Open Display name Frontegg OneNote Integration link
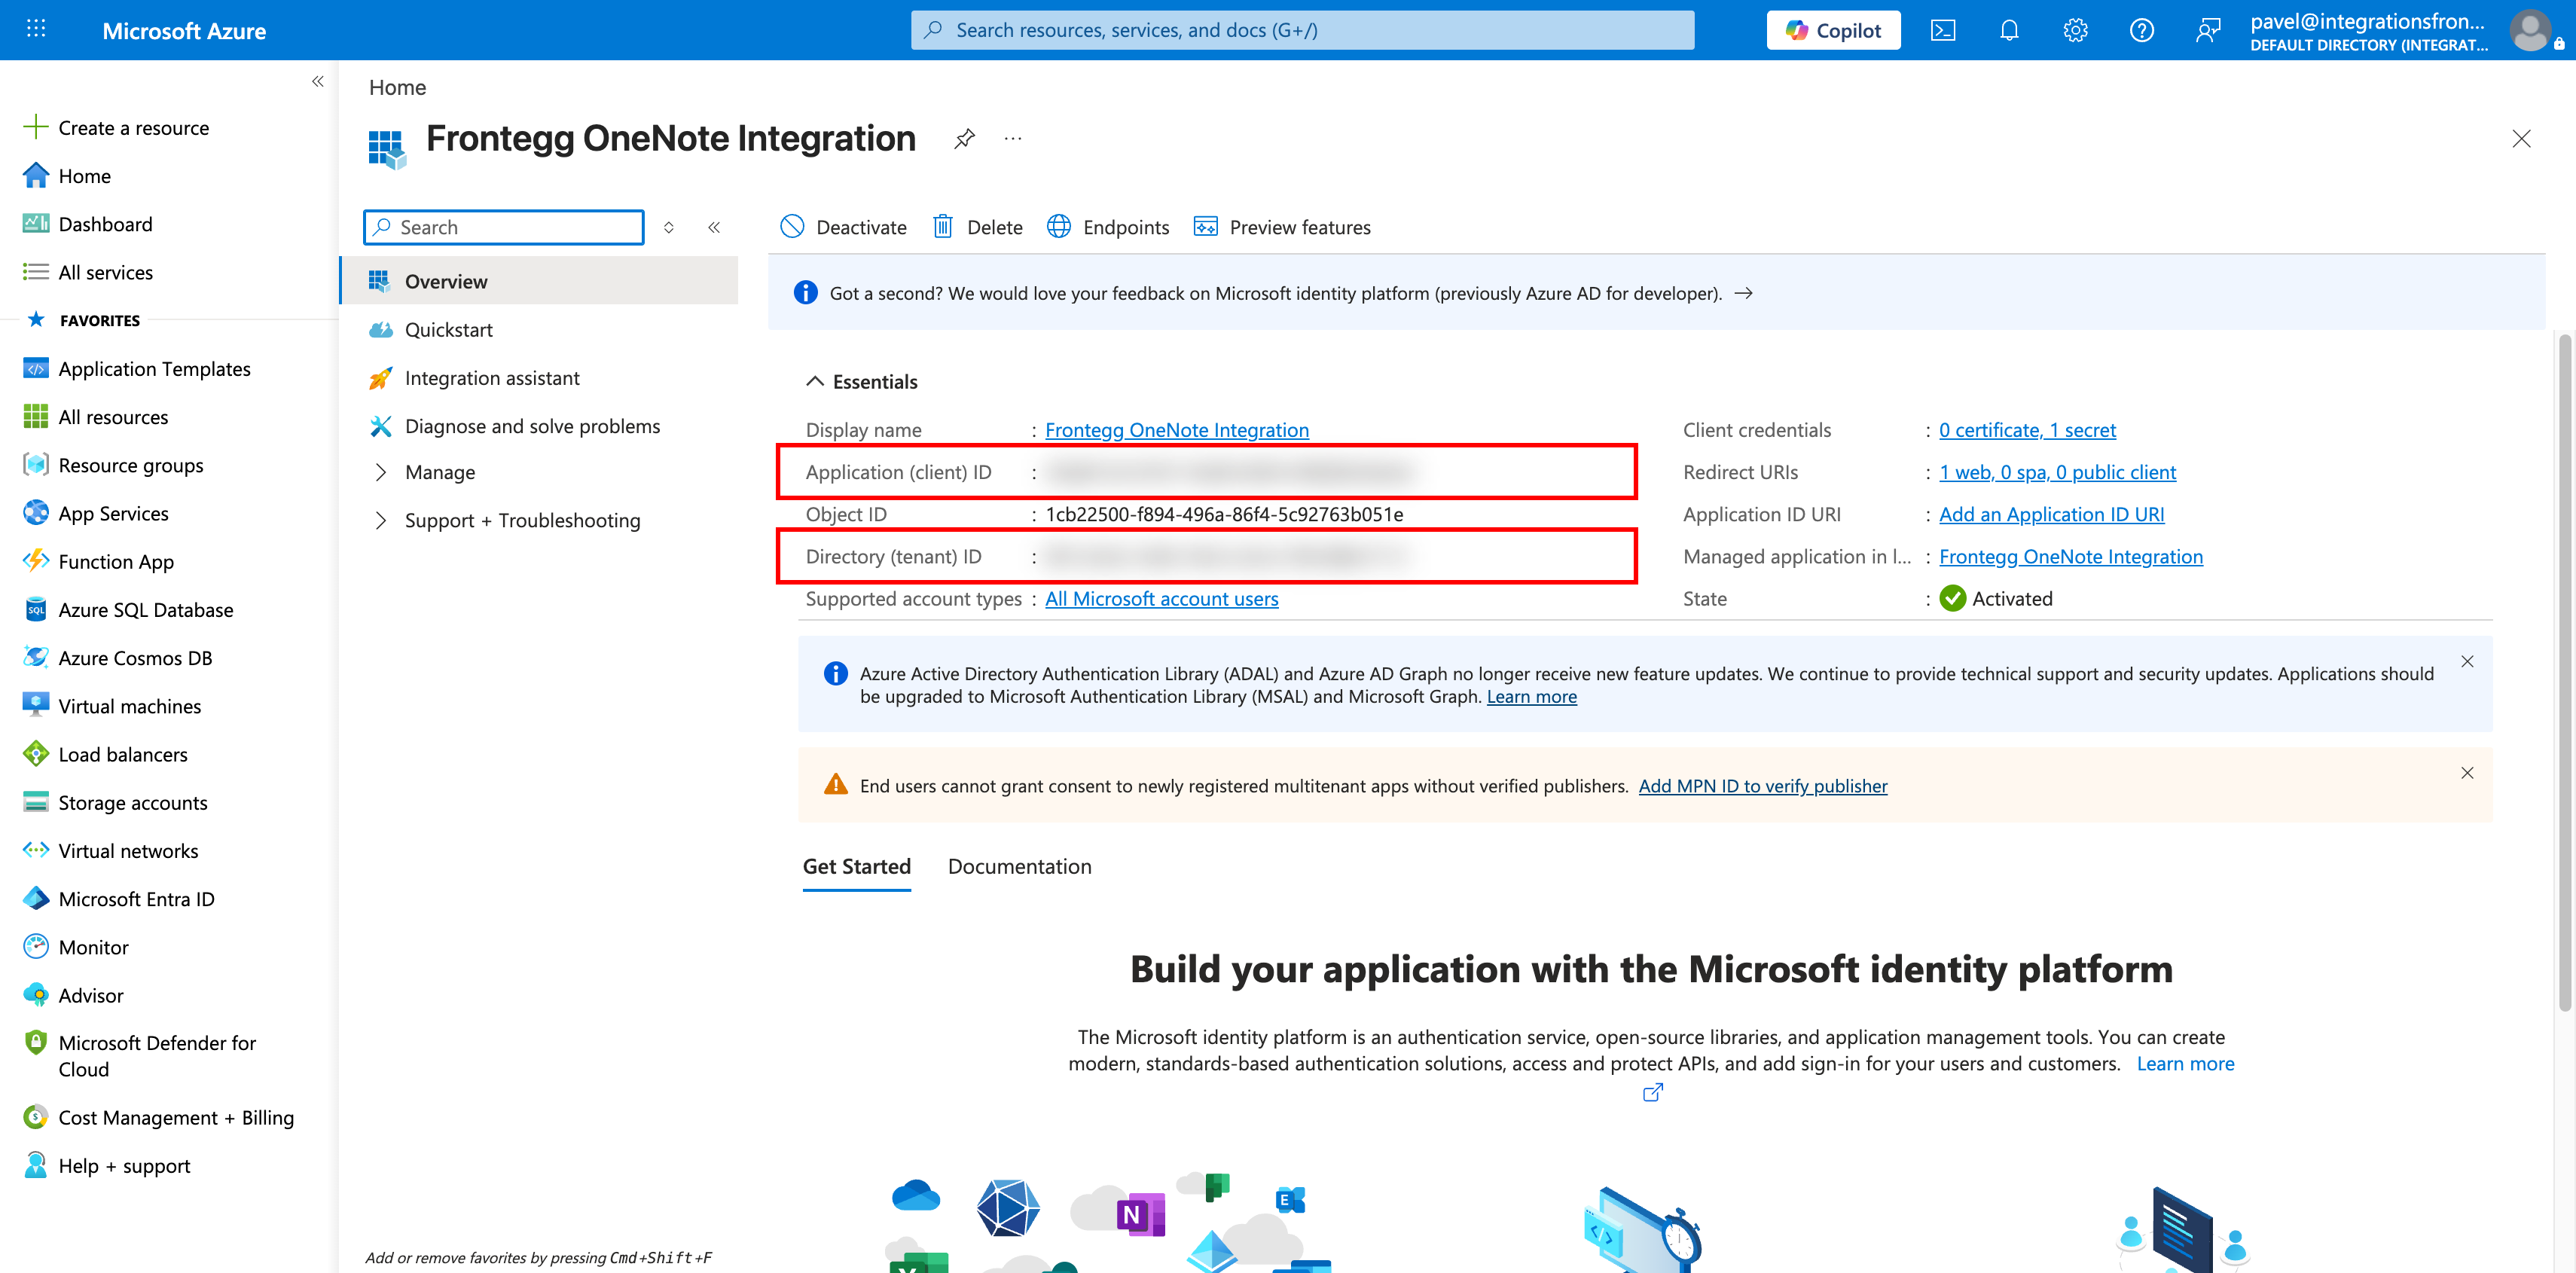Image resolution: width=2576 pixels, height=1273 pixels. 1176,429
